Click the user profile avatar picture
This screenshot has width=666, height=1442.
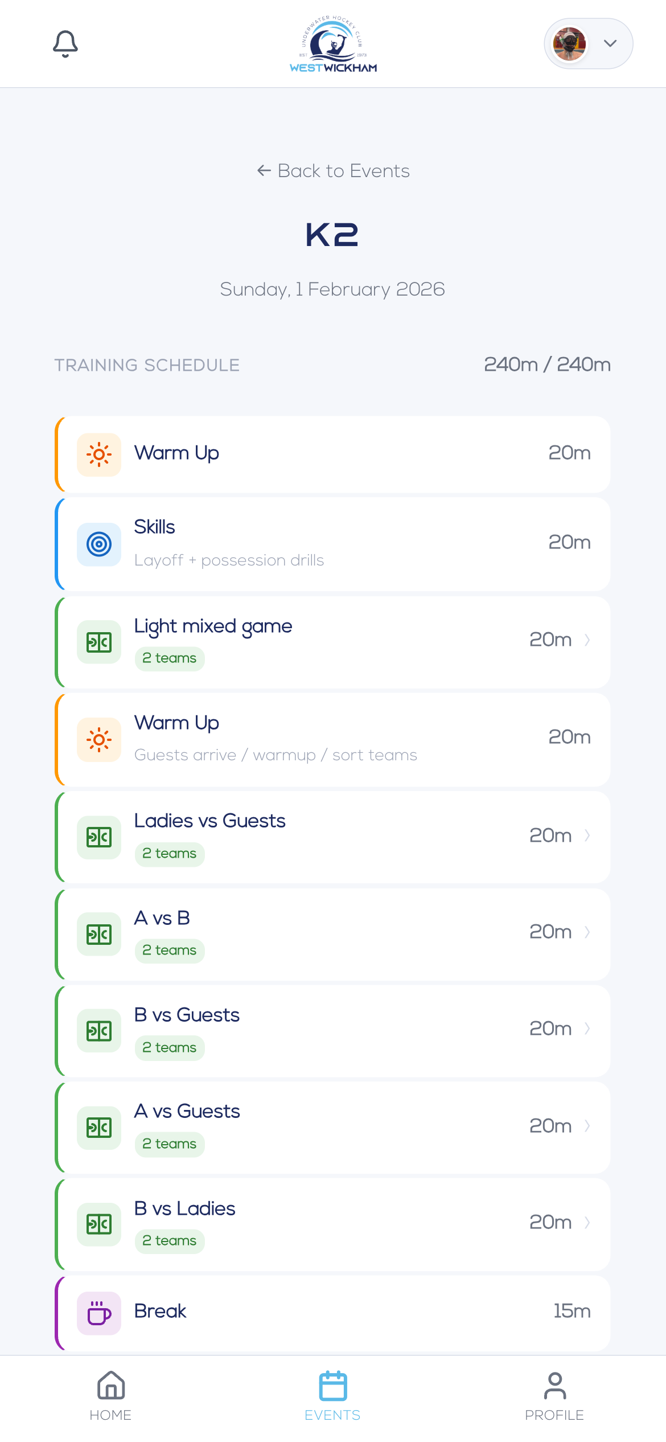(569, 44)
